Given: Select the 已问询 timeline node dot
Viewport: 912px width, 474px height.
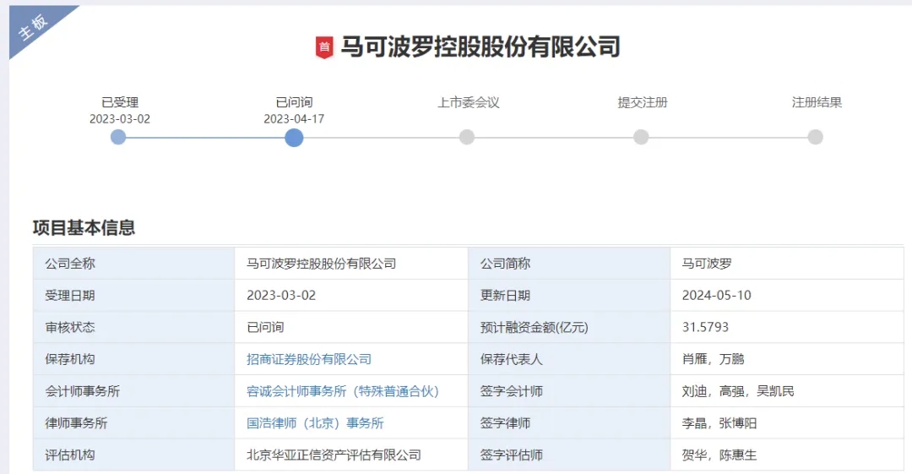Looking at the screenshot, I should pos(294,138).
